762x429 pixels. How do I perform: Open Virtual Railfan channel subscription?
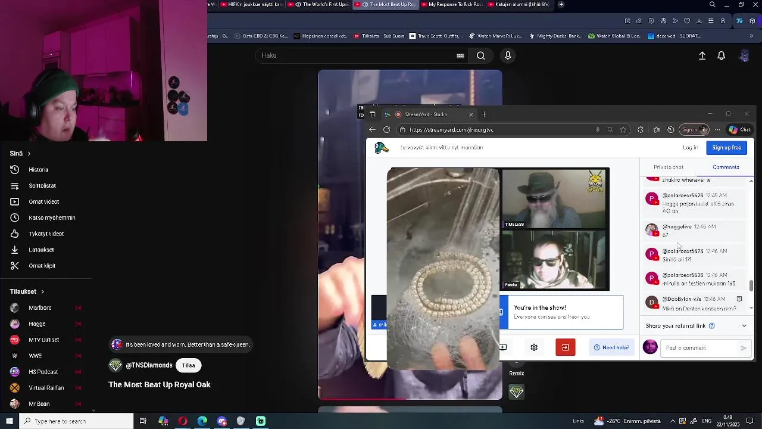pyautogui.click(x=46, y=388)
